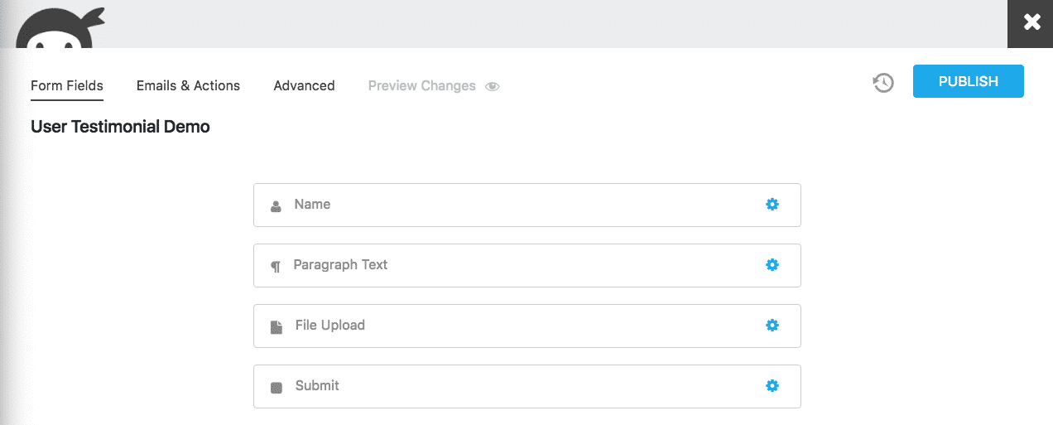This screenshot has width=1053, height=425.
Task: Open the Emails & Actions tab
Action: [x=188, y=85]
